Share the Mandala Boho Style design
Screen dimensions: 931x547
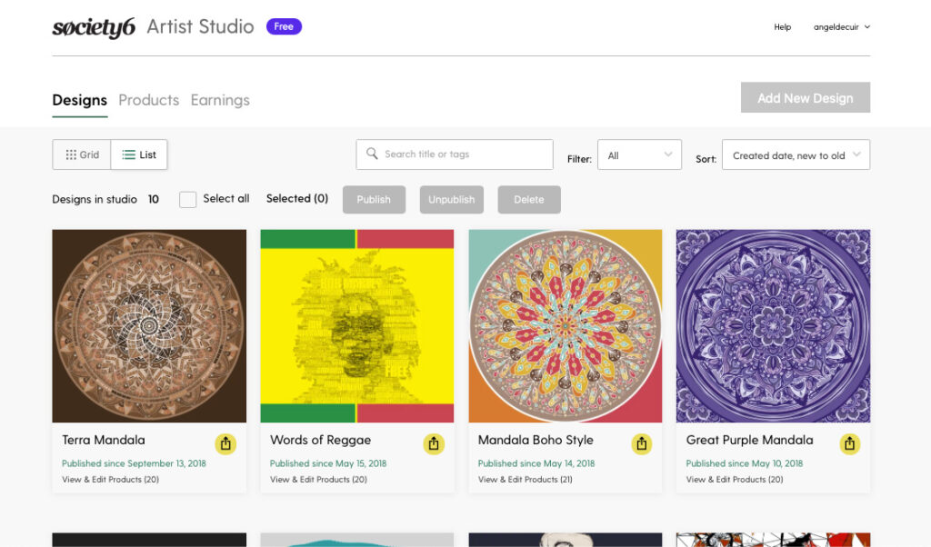pyautogui.click(x=641, y=443)
